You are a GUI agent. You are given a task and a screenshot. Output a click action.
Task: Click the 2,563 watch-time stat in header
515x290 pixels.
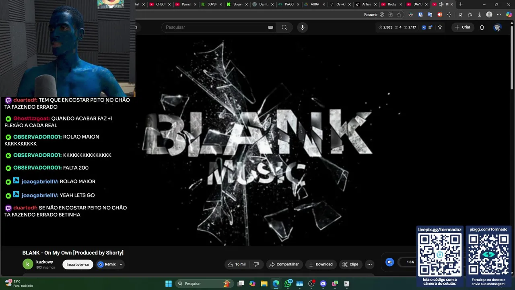pos(385,27)
